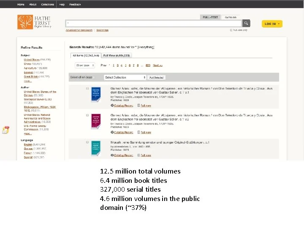Click into the main search text field

[154, 24]
